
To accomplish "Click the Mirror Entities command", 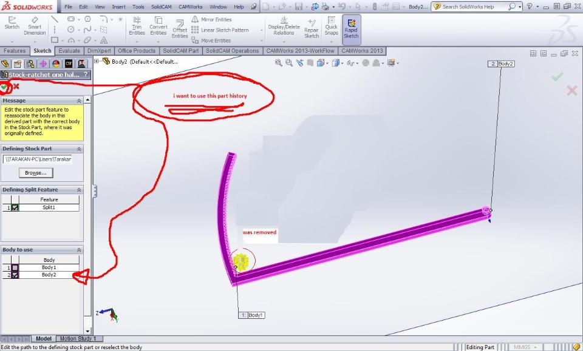I will click(x=211, y=19).
